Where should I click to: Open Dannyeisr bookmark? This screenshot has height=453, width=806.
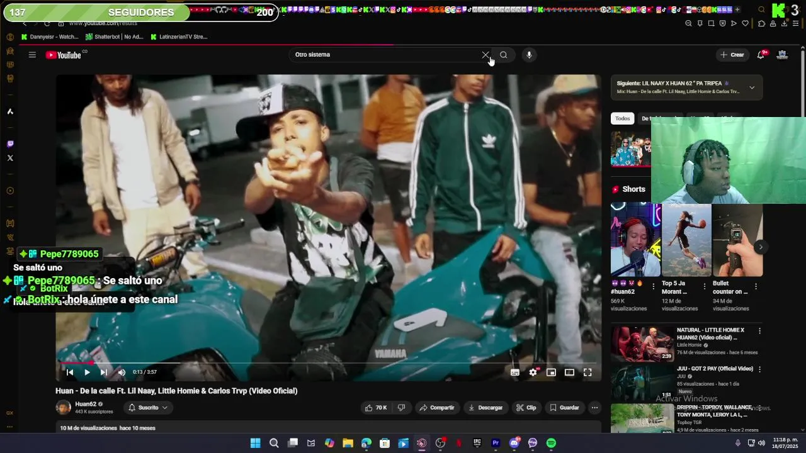(50, 37)
